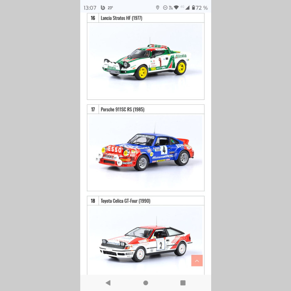Tap the Android back navigation triangle
This screenshot has height=291, width=291.
(108, 283)
